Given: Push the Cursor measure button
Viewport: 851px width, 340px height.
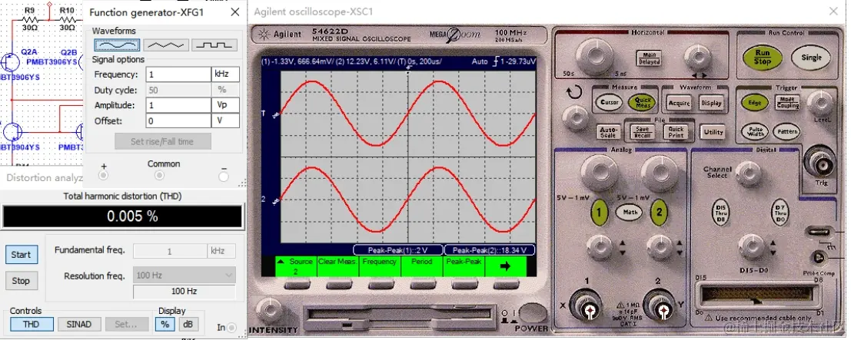Looking at the screenshot, I should (610, 102).
